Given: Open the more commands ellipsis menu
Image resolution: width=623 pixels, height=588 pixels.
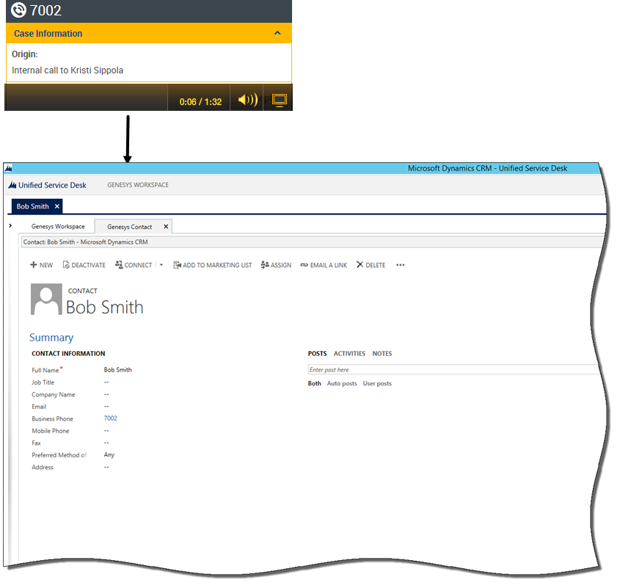Looking at the screenshot, I should 400,265.
